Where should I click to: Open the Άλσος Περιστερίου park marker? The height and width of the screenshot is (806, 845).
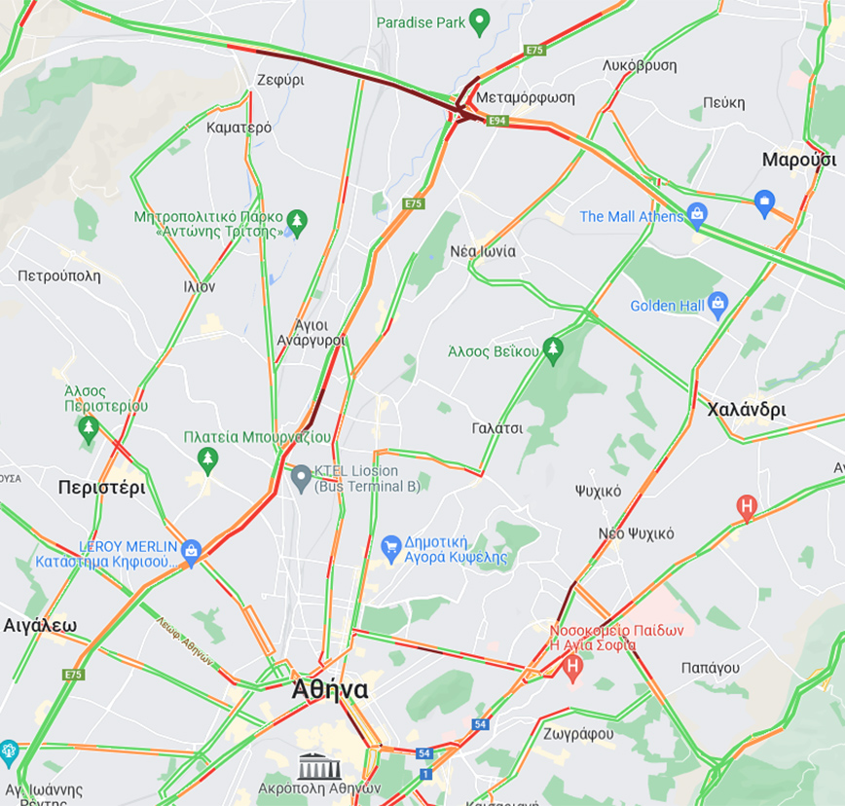click(x=88, y=430)
